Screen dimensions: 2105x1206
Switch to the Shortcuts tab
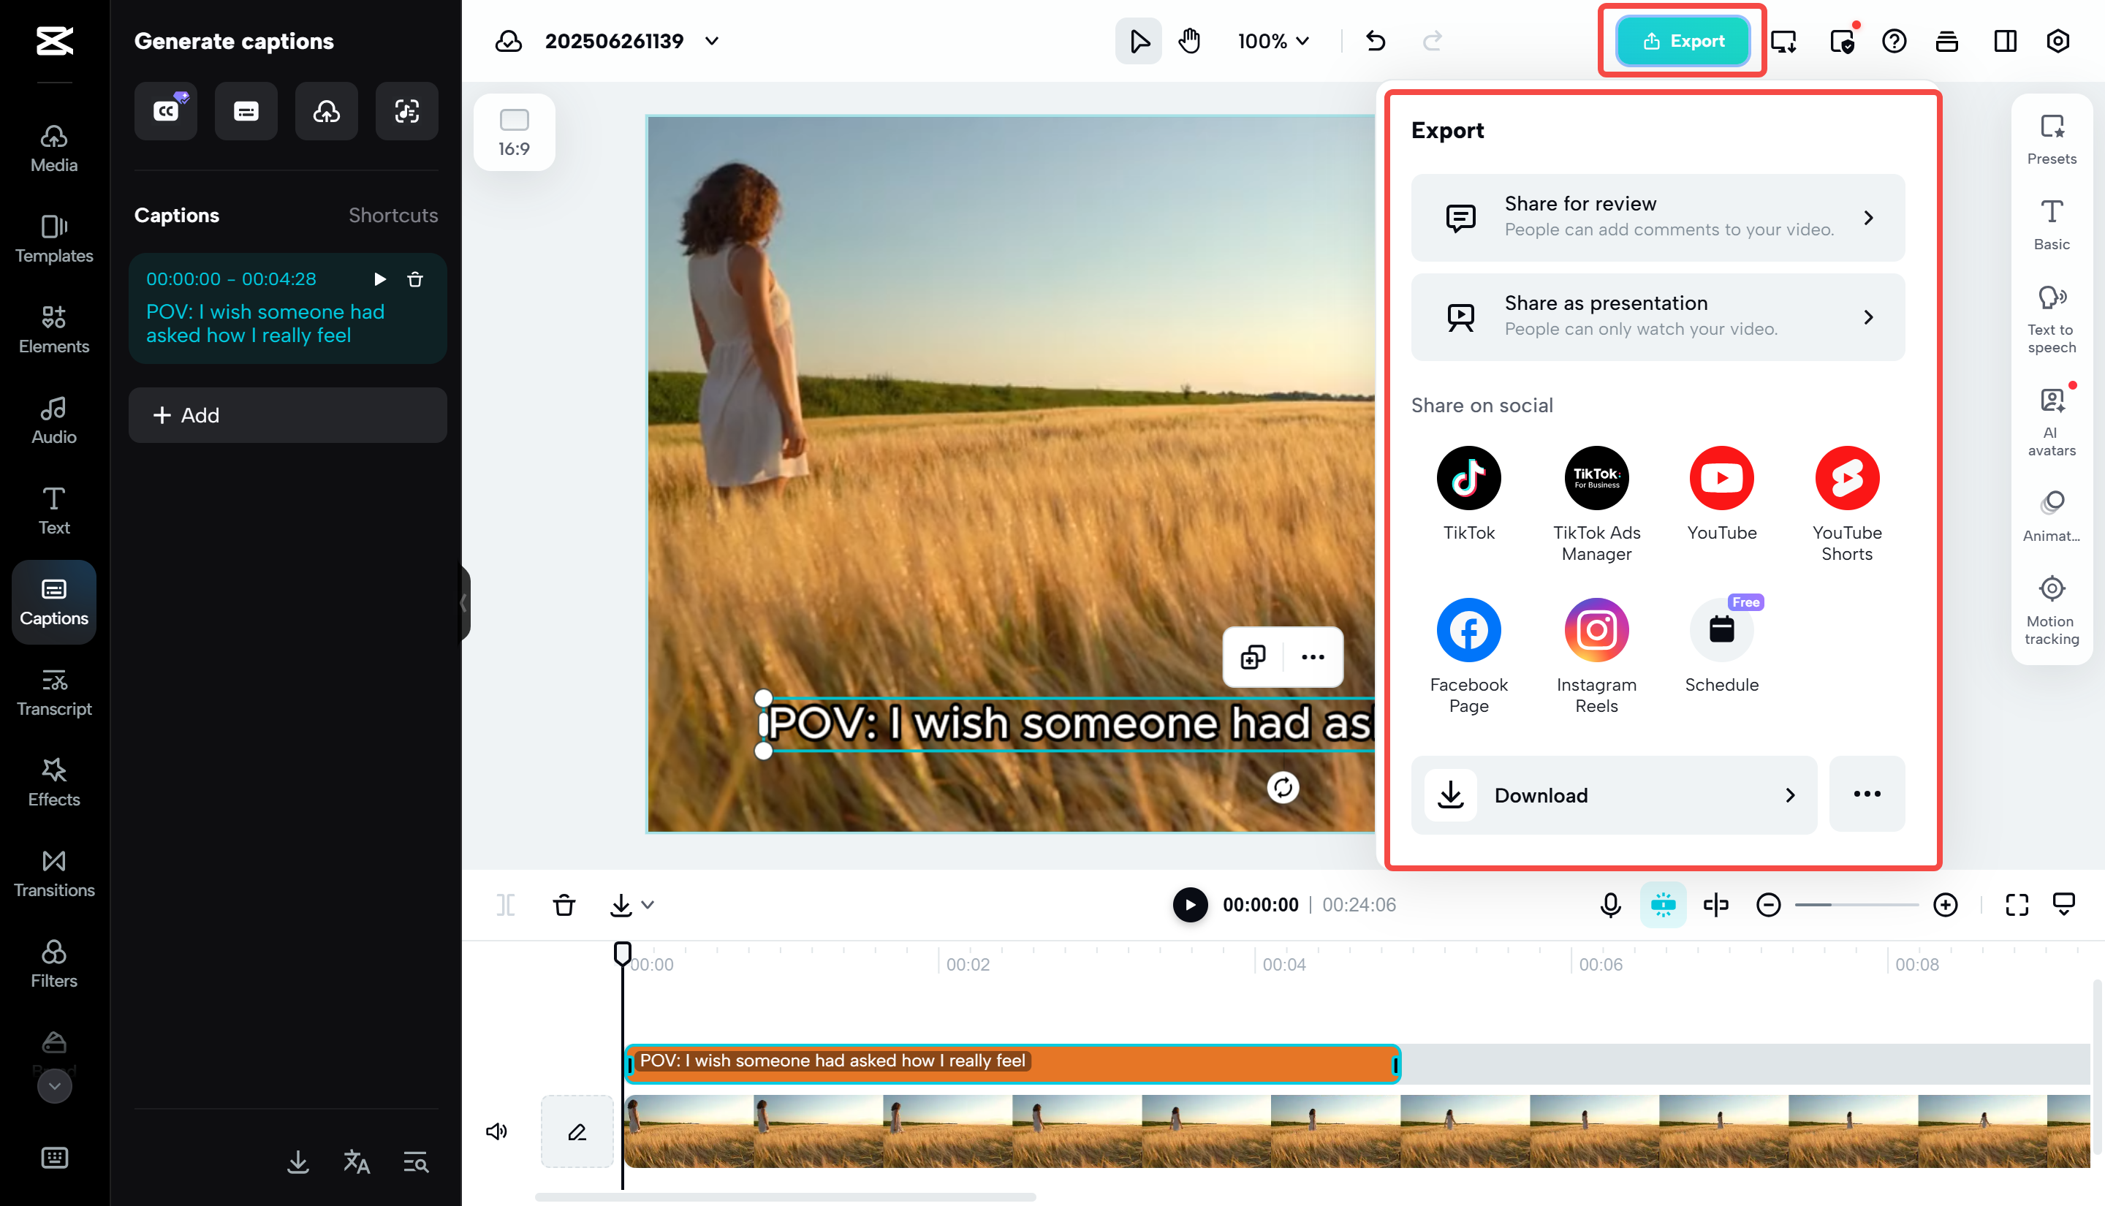(x=393, y=216)
